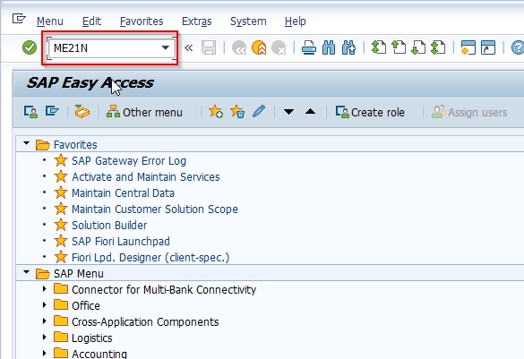Open the command field dropdown arrow
The width and height of the screenshot is (524, 359).
click(166, 47)
